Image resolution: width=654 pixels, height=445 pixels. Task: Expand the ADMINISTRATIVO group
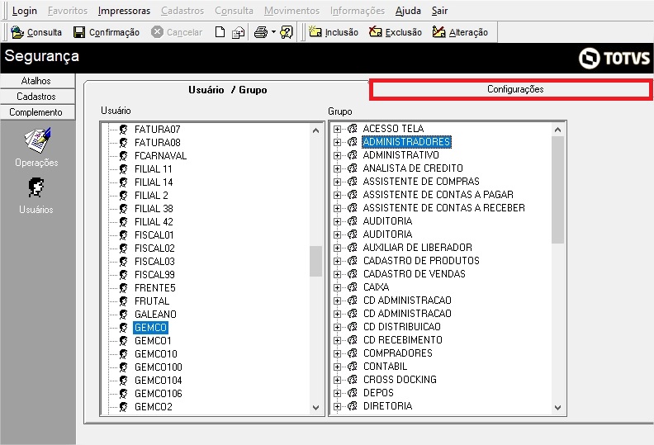tap(337, 155)
